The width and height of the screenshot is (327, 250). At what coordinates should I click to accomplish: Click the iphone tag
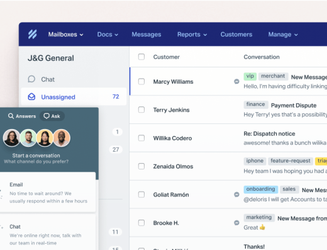(x=255, y=161)
